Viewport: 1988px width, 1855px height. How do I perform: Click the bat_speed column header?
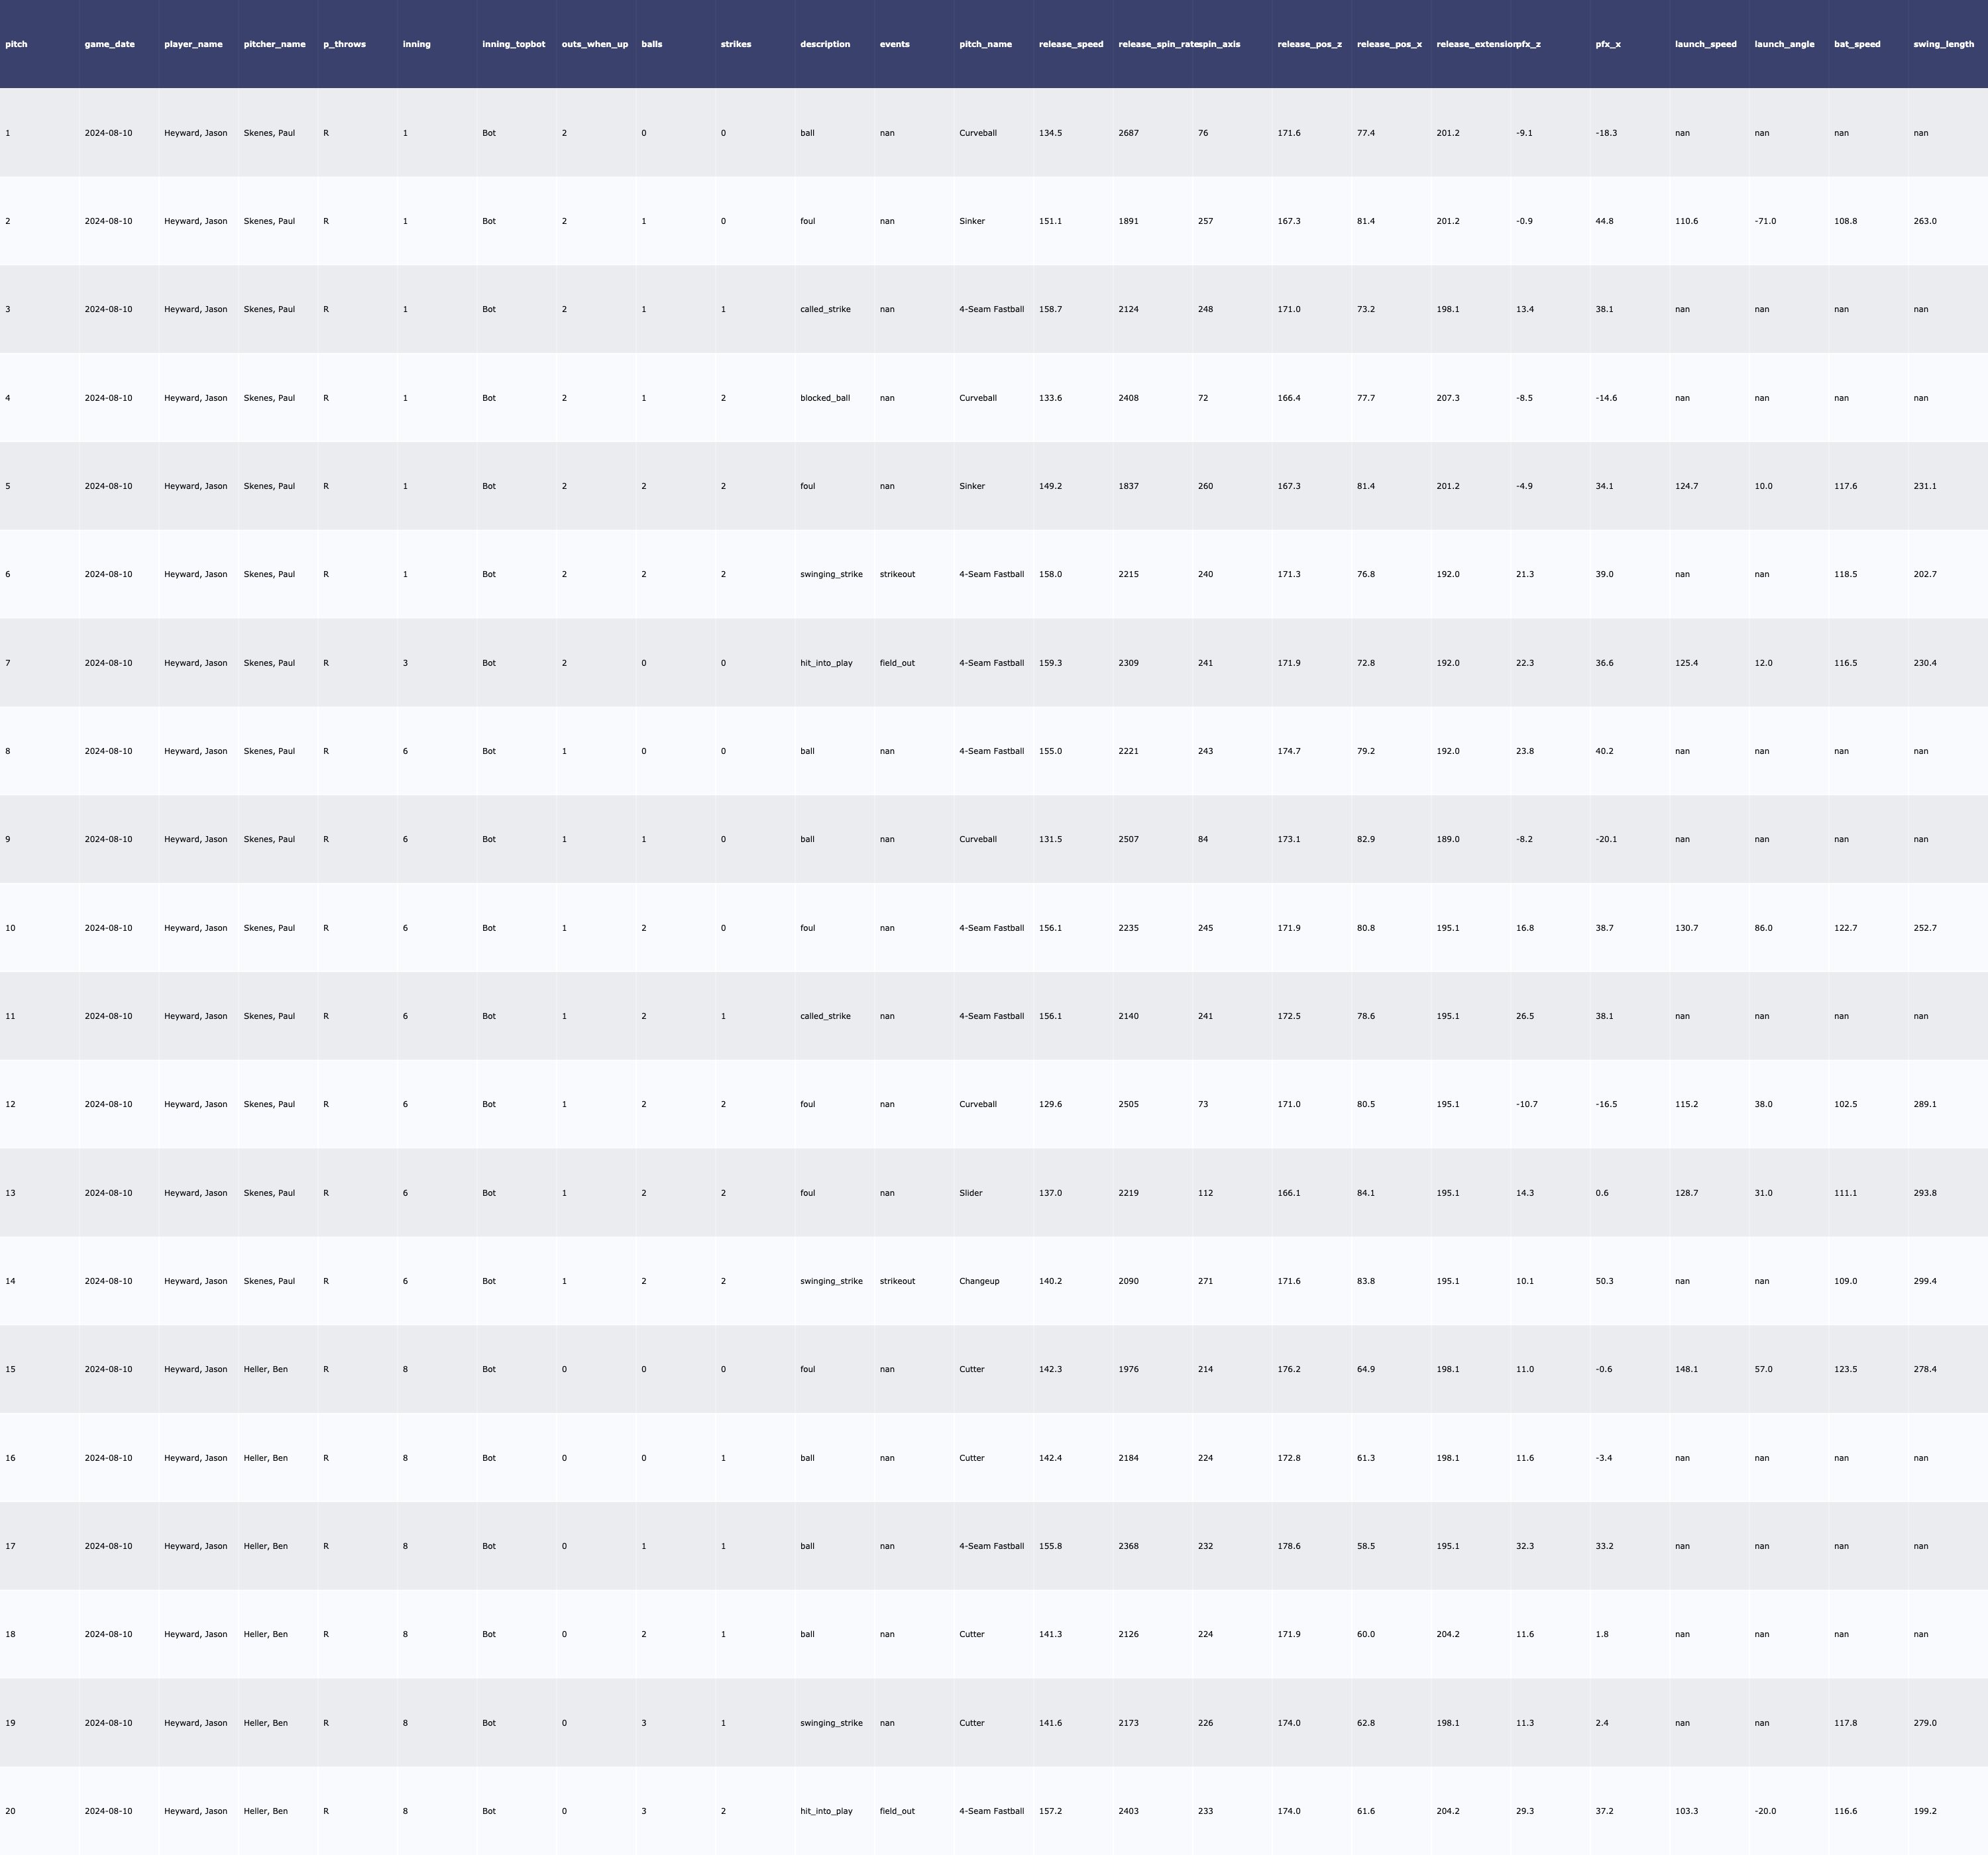pyautogui.click(x=1857, y=44)
